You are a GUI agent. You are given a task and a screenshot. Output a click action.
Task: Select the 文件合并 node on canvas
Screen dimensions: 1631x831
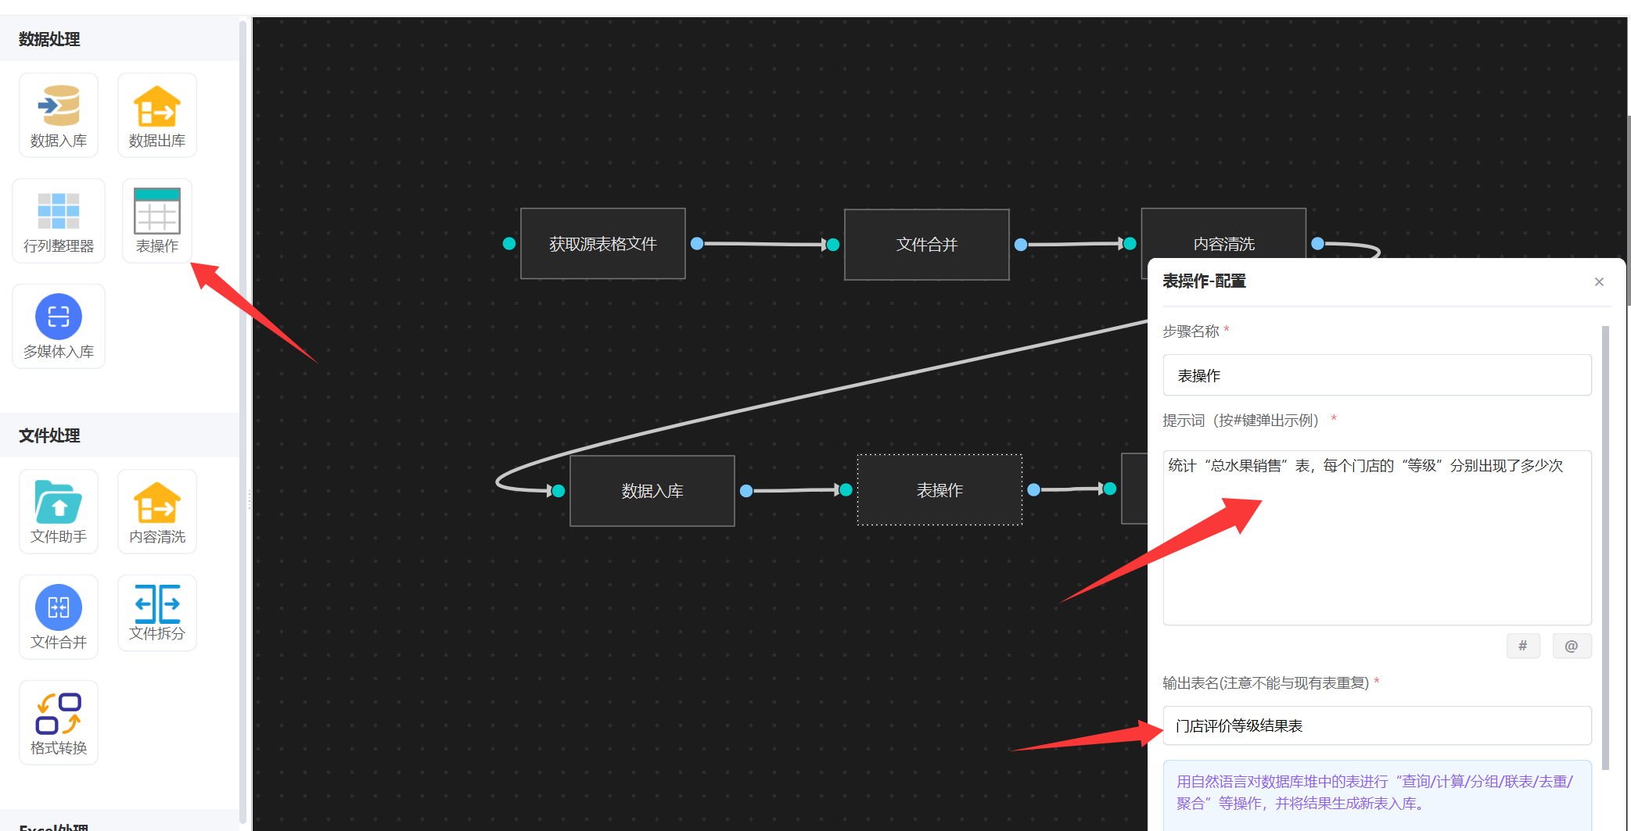tap(926, 245)
